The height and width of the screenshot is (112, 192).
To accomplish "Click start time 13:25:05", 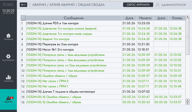I will point(144,23).
